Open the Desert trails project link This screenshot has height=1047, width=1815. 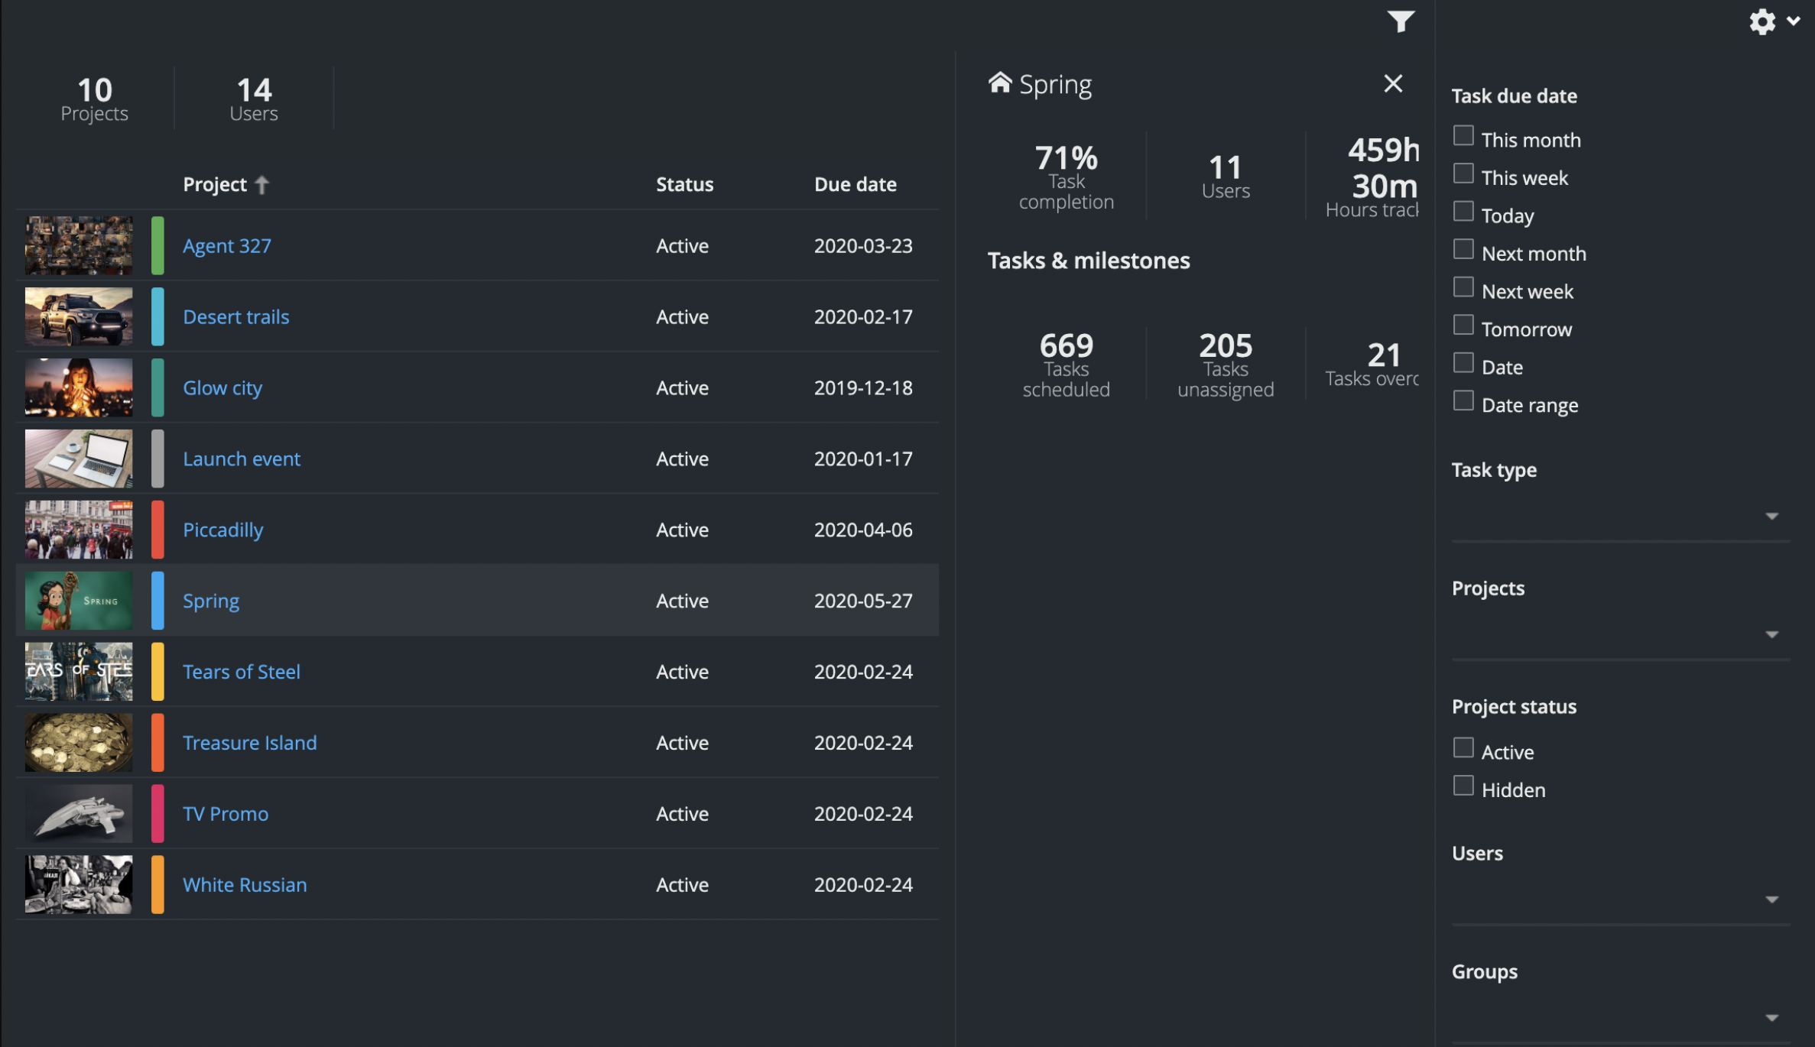pos(235,316)
